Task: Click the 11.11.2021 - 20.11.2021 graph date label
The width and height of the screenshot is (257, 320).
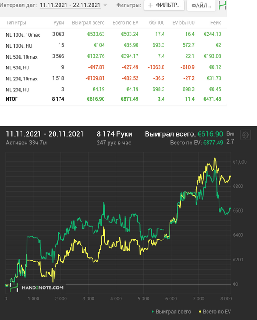Action: (45, 134)
